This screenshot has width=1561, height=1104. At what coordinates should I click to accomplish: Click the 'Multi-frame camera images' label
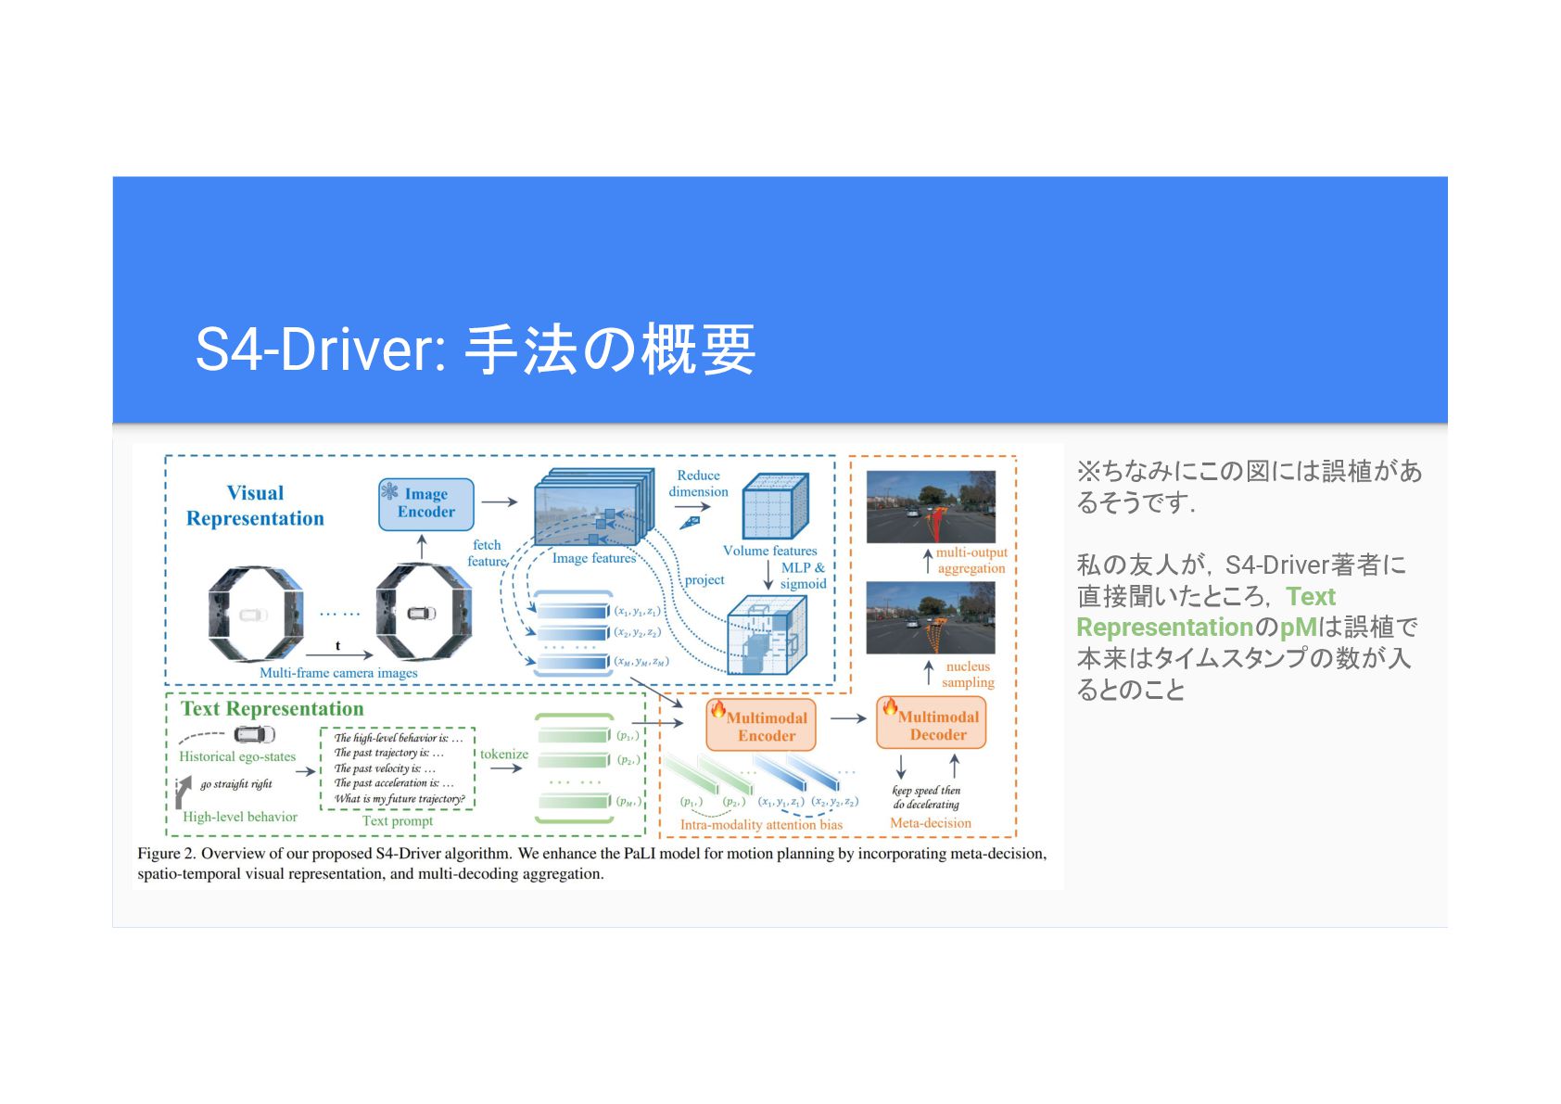338,673
